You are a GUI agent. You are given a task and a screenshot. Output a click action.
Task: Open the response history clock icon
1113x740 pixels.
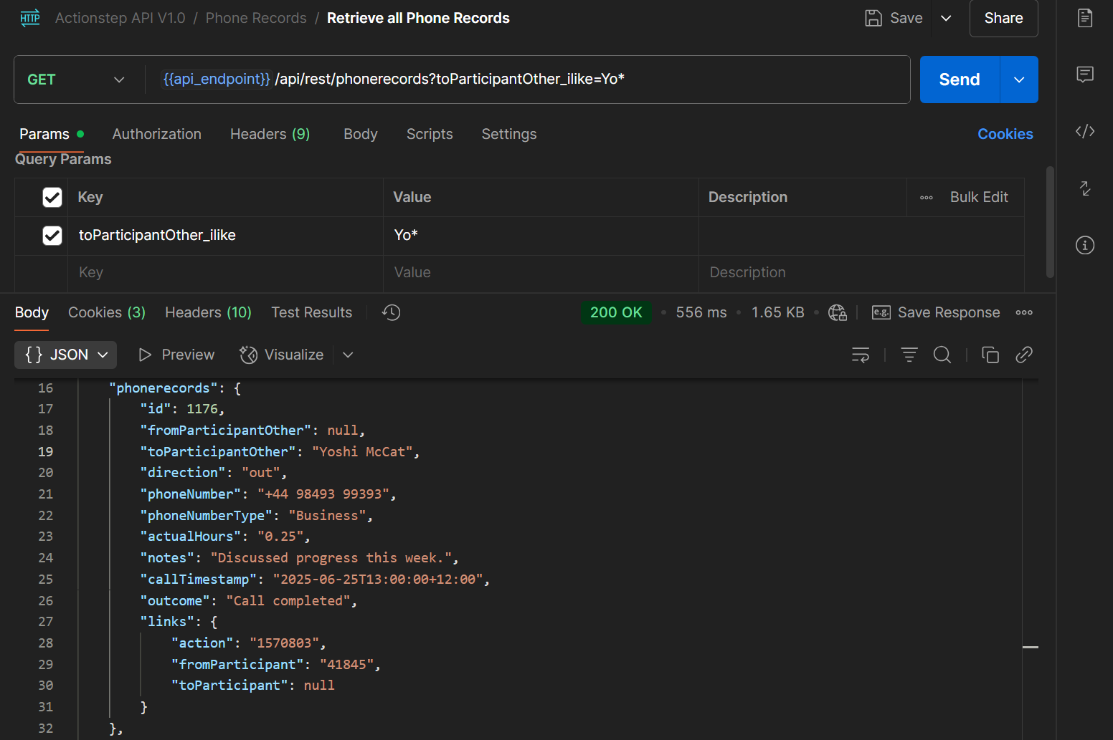click(x=391, y=312)
